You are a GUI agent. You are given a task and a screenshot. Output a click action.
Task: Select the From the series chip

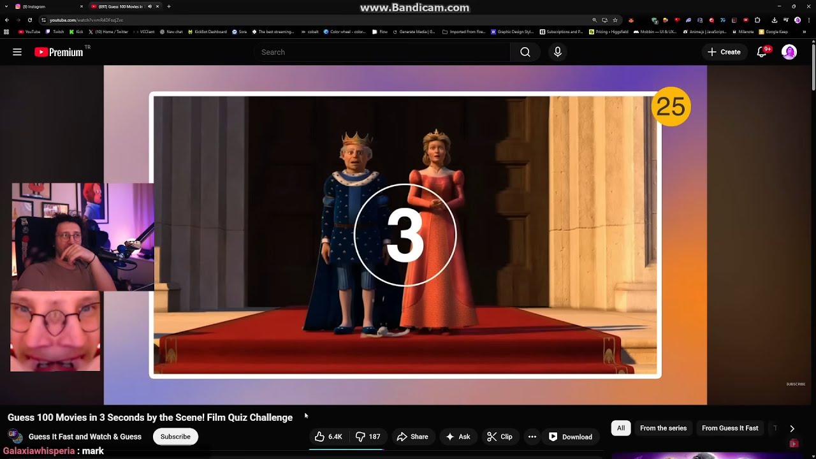(663, 428)
